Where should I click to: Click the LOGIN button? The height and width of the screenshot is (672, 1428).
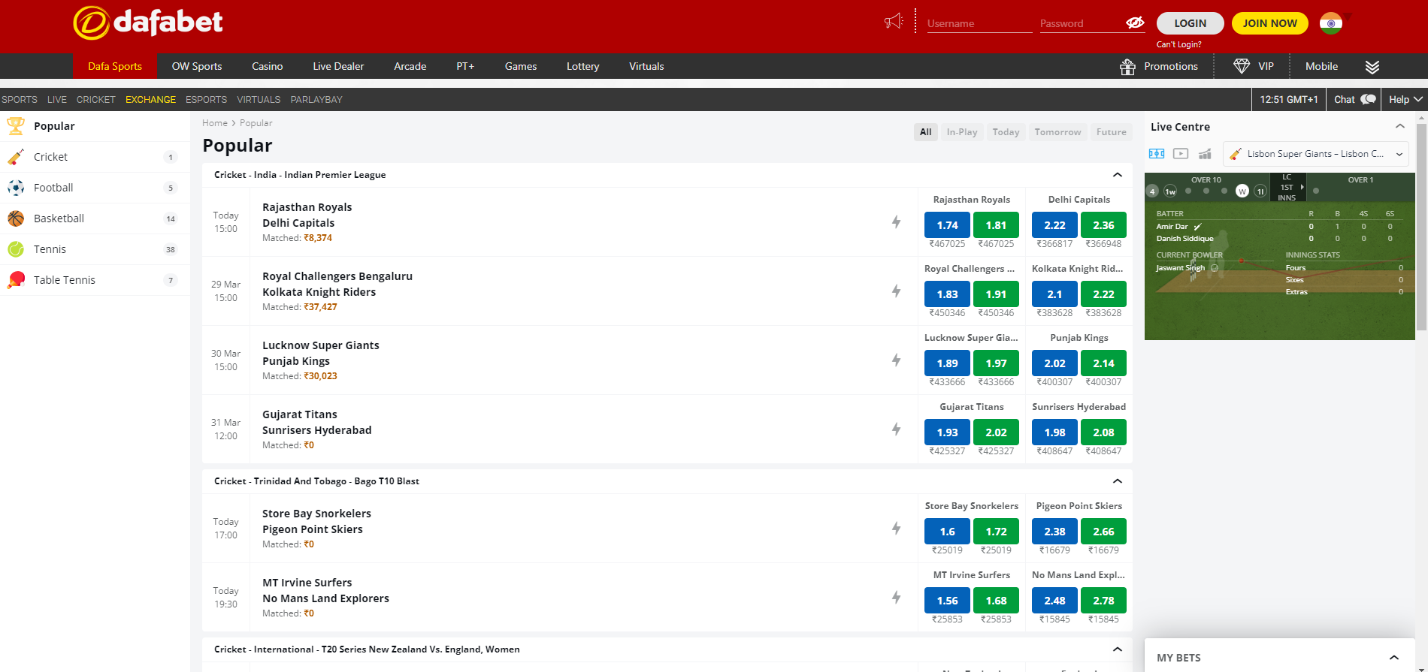click(x=1191, y=23)
